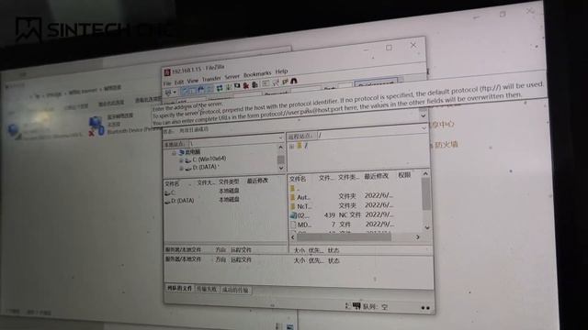Click the process queue toolbar icon
Image resolution: width=588 pixels, height=330 pixels.
click(228, 87)
